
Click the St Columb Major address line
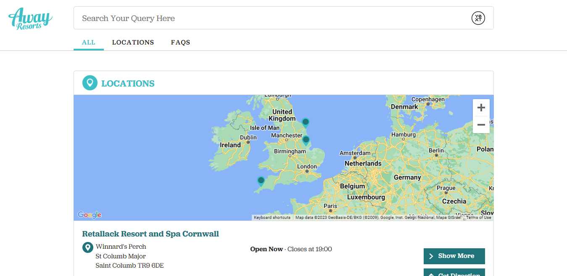tap(121, 256)
